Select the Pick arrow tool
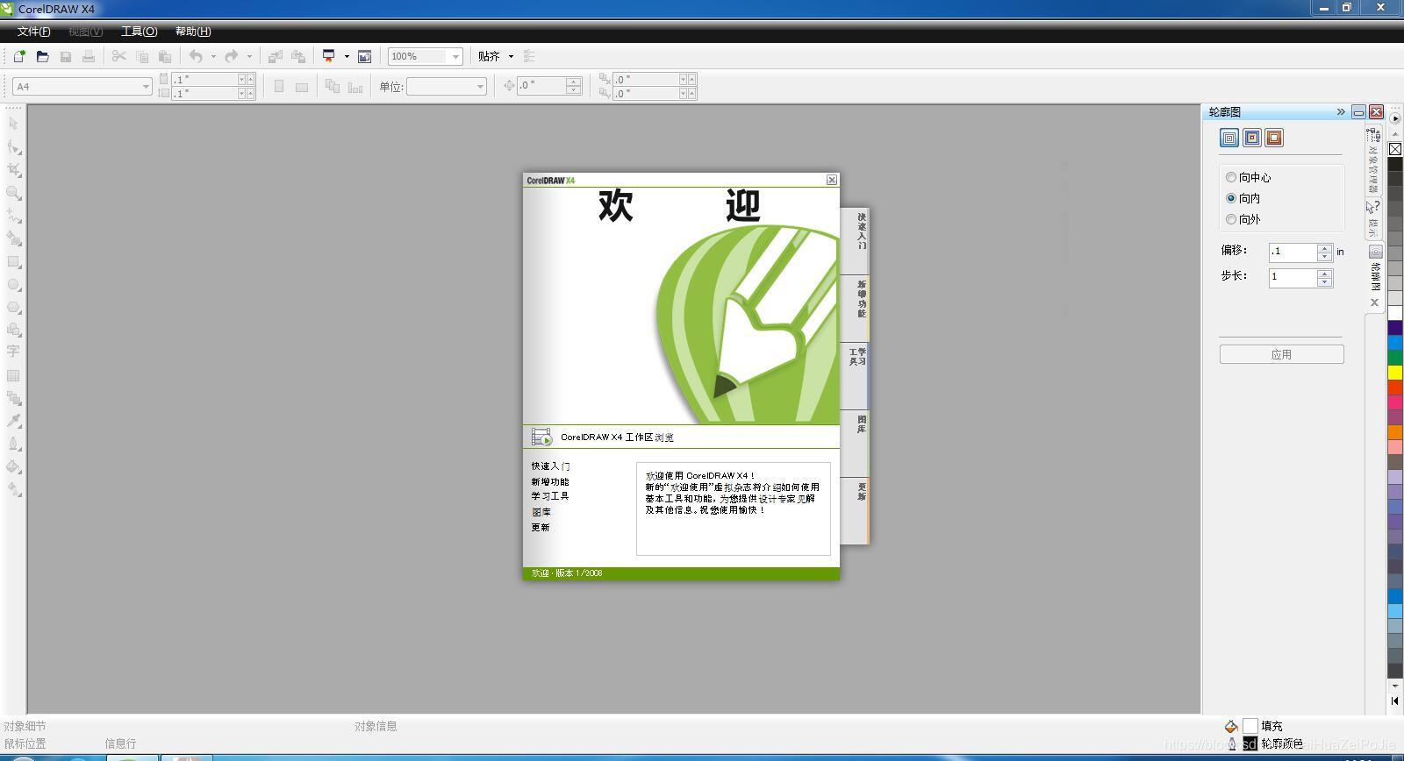Viewport: 1404px width, 761px height. coord(13,124)
